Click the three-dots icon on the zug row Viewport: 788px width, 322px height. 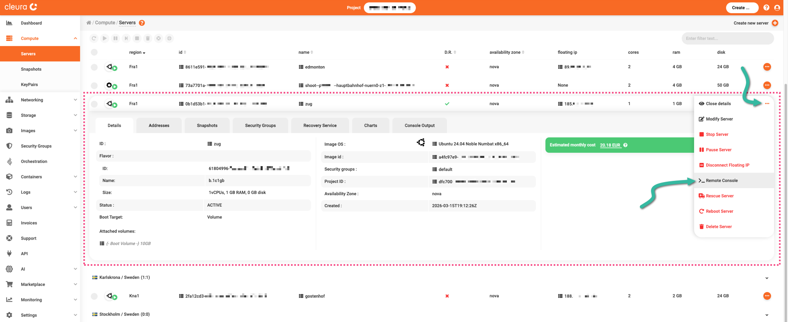[x=767, y=104]
